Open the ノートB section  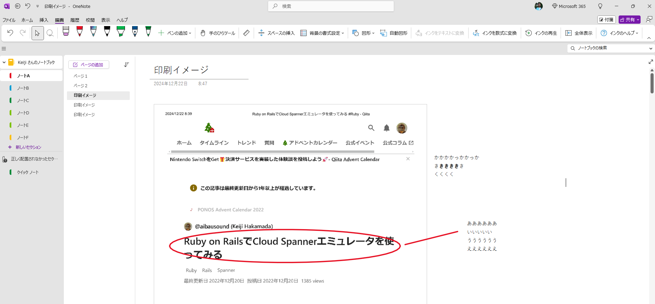[x=32, y=88]
